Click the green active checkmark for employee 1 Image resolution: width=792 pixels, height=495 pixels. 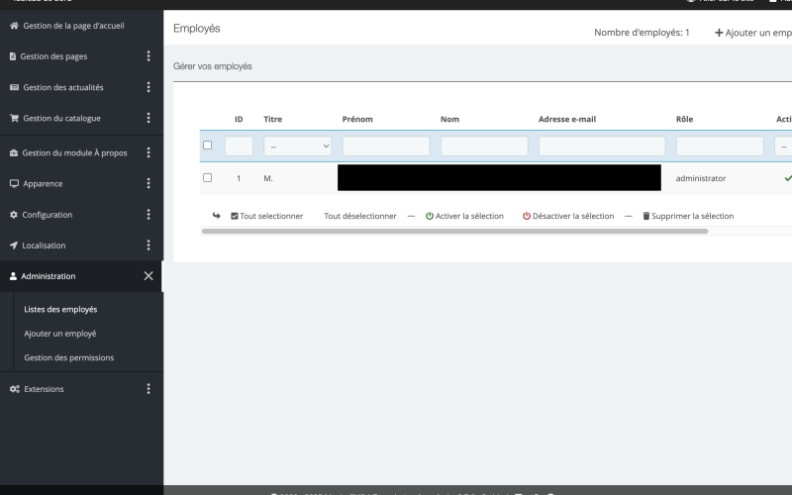pyautogui.click(x=787, y=178)
